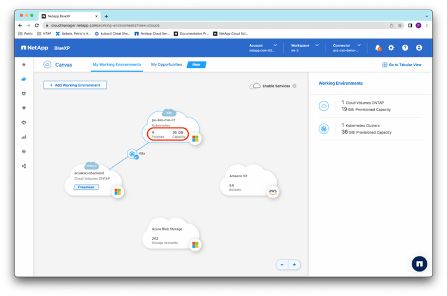Click the star favorites sidebar icon
The width and height of the screenshot is (447, 296).
(24, 64)
